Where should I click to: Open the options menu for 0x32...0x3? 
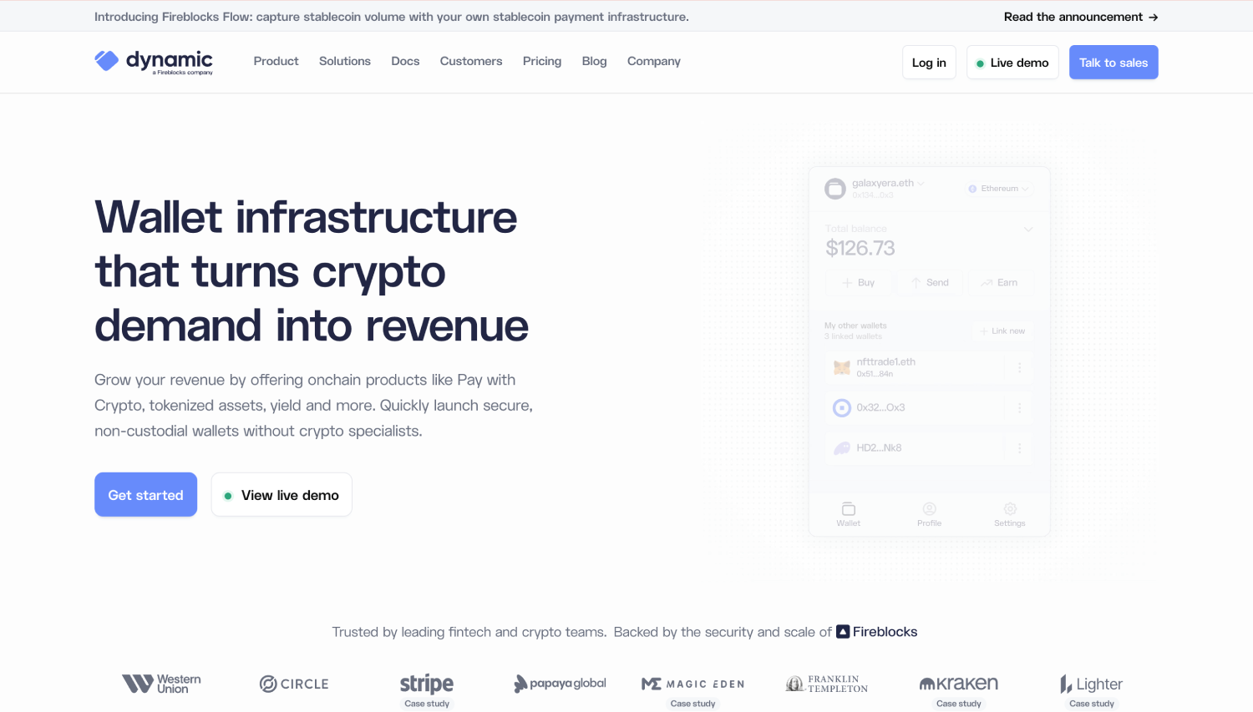point(1019,407)
